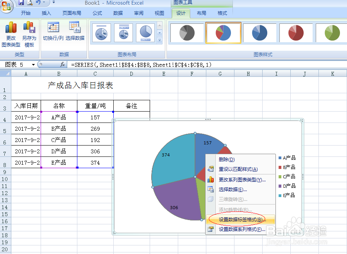Open Customize Quick Access Toolbar dropdown
Viewport: 347px width, 254px height.
pos(54,2)
